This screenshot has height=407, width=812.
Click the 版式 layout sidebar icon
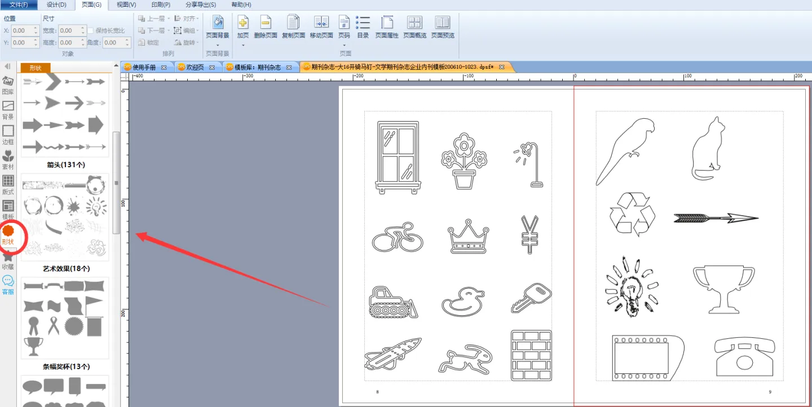pos(8,184)
